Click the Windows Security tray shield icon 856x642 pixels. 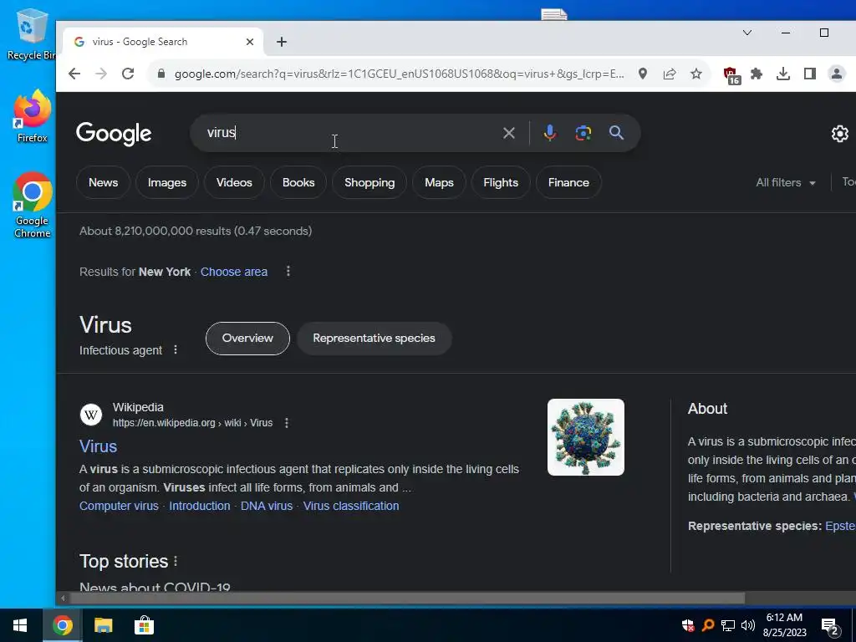click(688, 625)
